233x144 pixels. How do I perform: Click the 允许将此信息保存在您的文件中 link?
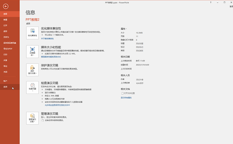[x=57, y=105]
